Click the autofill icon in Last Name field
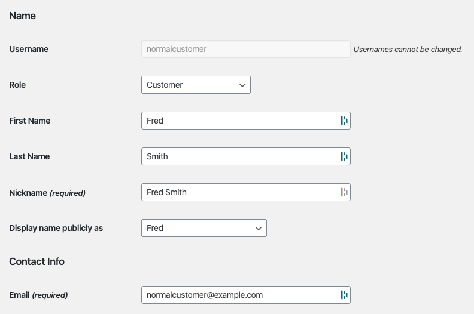474x314 pixels. (344, 156)
